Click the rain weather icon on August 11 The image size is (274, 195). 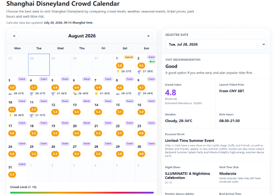[32, 115]
